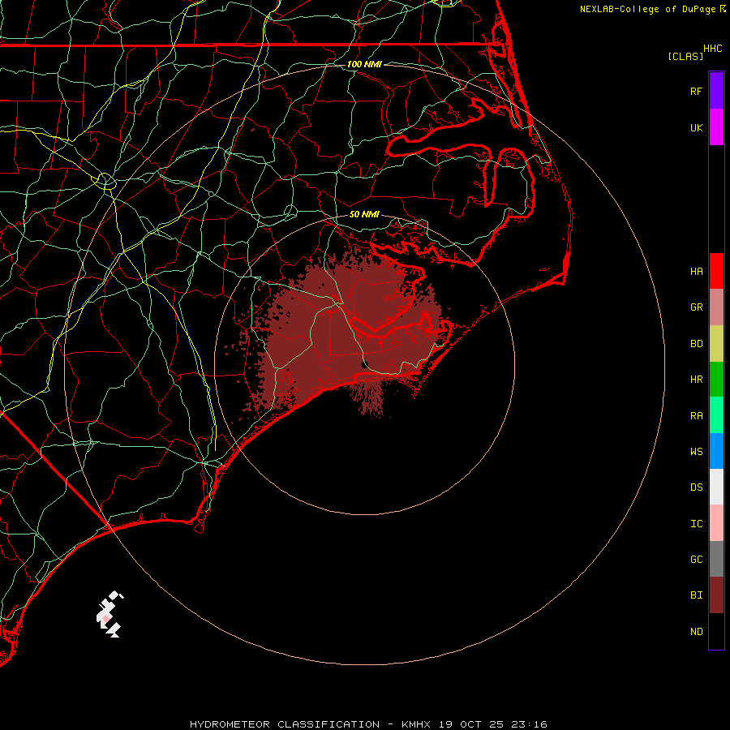The height and width of the screenshot is (730, 730).
Task: Click the HR legend label
Action: [697, 380]
